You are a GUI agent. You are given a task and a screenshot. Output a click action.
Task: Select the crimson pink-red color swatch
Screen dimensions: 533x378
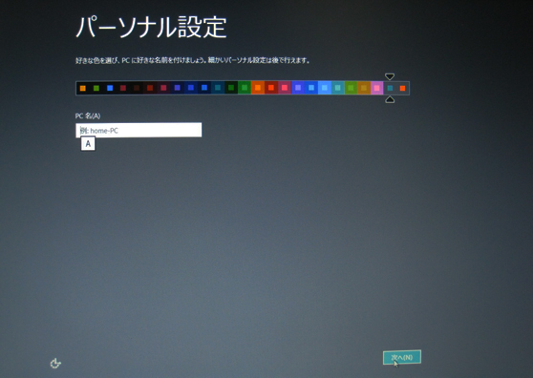(285, 89)
